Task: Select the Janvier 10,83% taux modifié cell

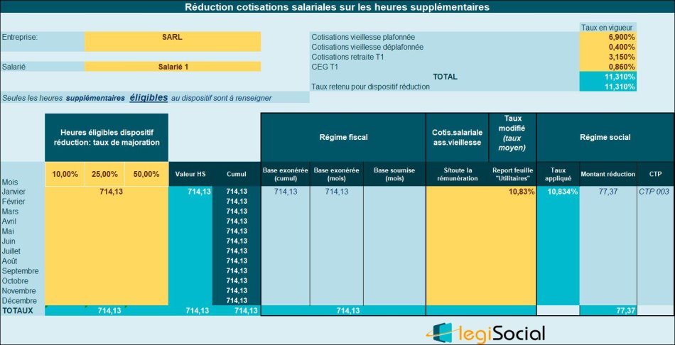Action: (512, 192)
